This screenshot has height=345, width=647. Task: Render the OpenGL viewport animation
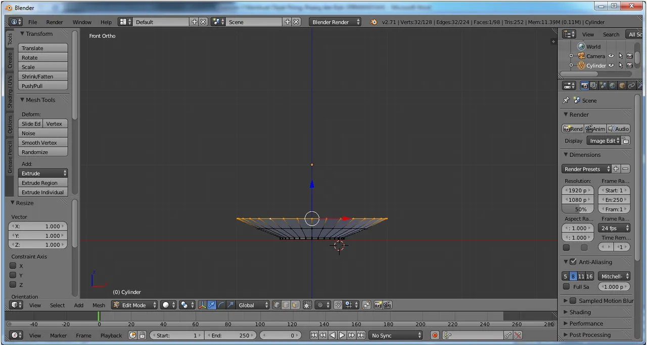click(x=387, y=305)
